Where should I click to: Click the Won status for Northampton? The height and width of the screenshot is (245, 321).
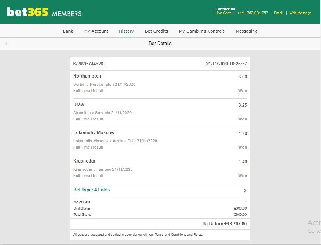click(x=242, y=91)
